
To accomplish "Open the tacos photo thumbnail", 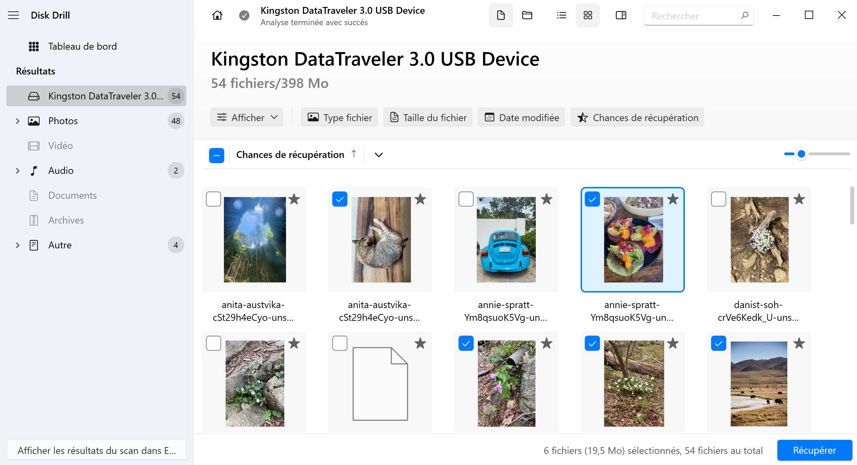I will pyautogui.click(x=633, y=240).
